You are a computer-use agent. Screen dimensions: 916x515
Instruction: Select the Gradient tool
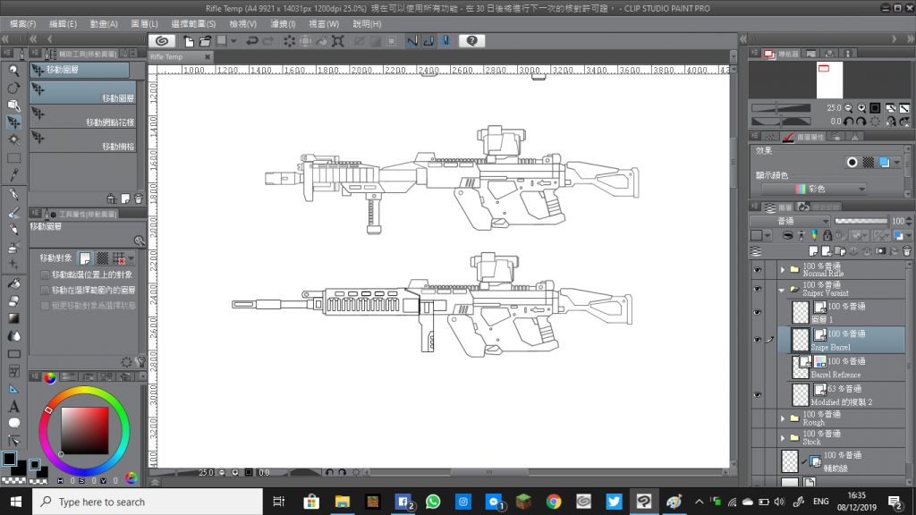point(13,318)
